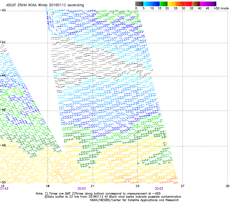Image resolution: width=230 pixels, height=202 pixels.
Task: Click the legend label '10'
Action: click(152, 8)
